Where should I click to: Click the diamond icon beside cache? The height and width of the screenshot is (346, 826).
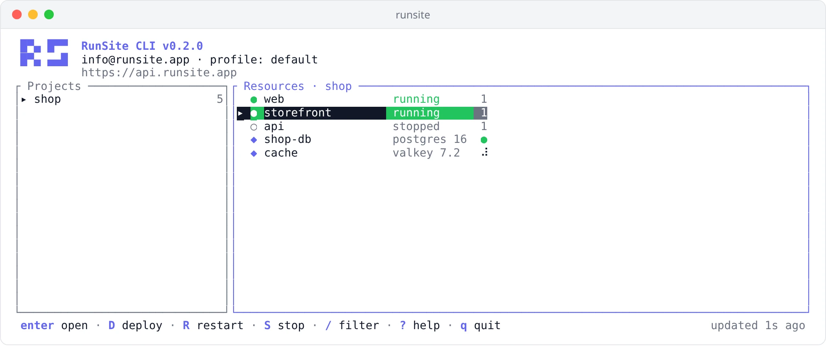tap(254, 153)
